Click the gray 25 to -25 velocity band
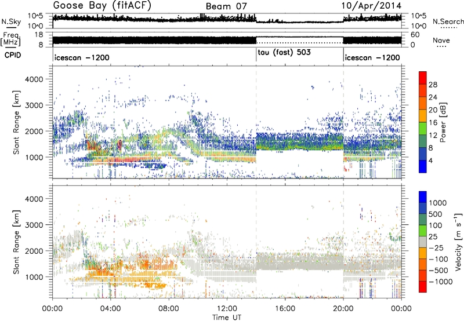This screenshot has height=321, width=464. 423,242
